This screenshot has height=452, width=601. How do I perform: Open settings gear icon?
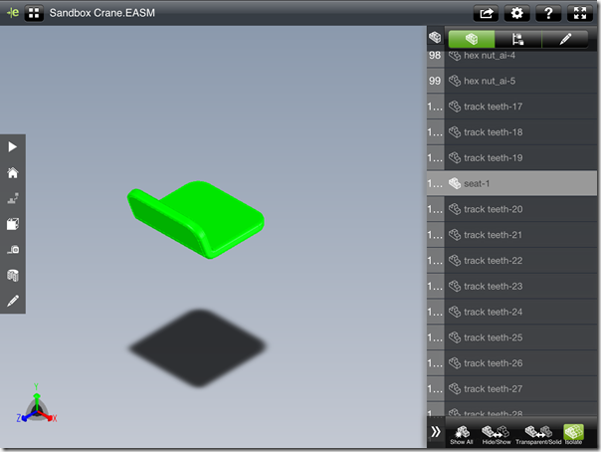(517, 13)
